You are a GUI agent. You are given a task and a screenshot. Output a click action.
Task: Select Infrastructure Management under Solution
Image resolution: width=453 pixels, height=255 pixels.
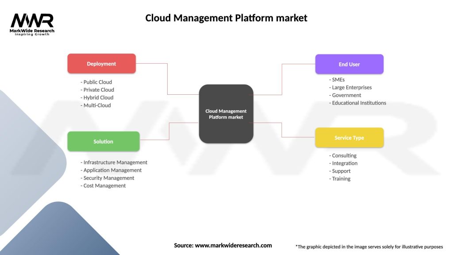[x=114, y=162]
